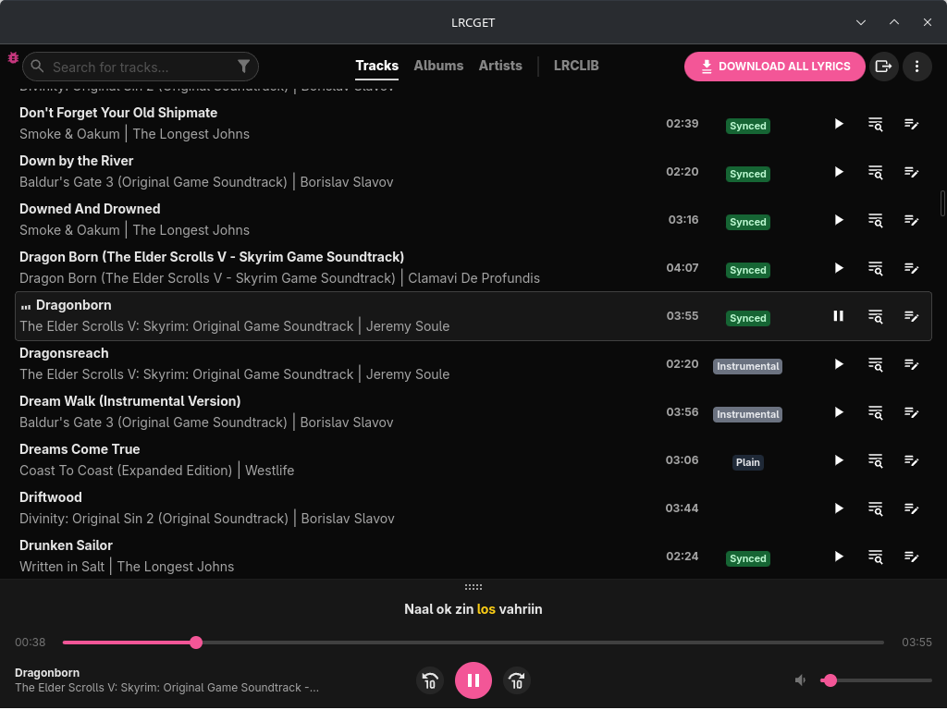Image resolution: width=947 pixels, height=710 pixels.
Task: Click Plain badge on Dreams Come True
Action: click(747, 462)
